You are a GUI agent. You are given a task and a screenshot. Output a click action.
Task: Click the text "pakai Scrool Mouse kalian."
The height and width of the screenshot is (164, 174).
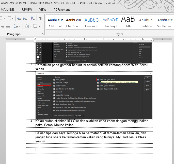pyautogui.click(x=55, y=125)
